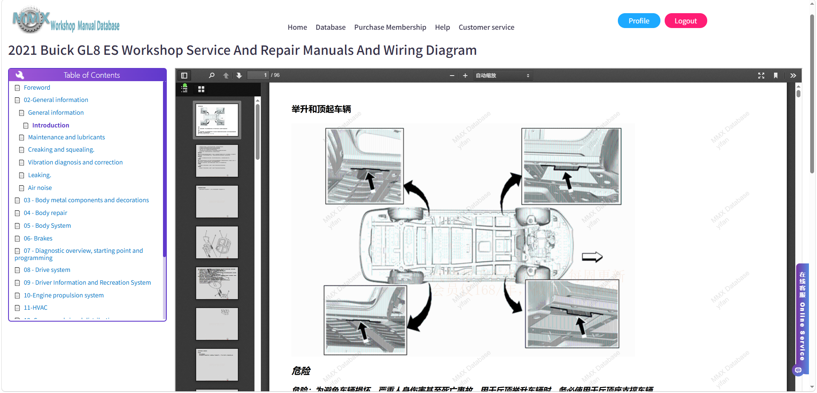This screenshot has height=393, width=817.
Task: Open Purchase Membership page
Action: [390, 27]
